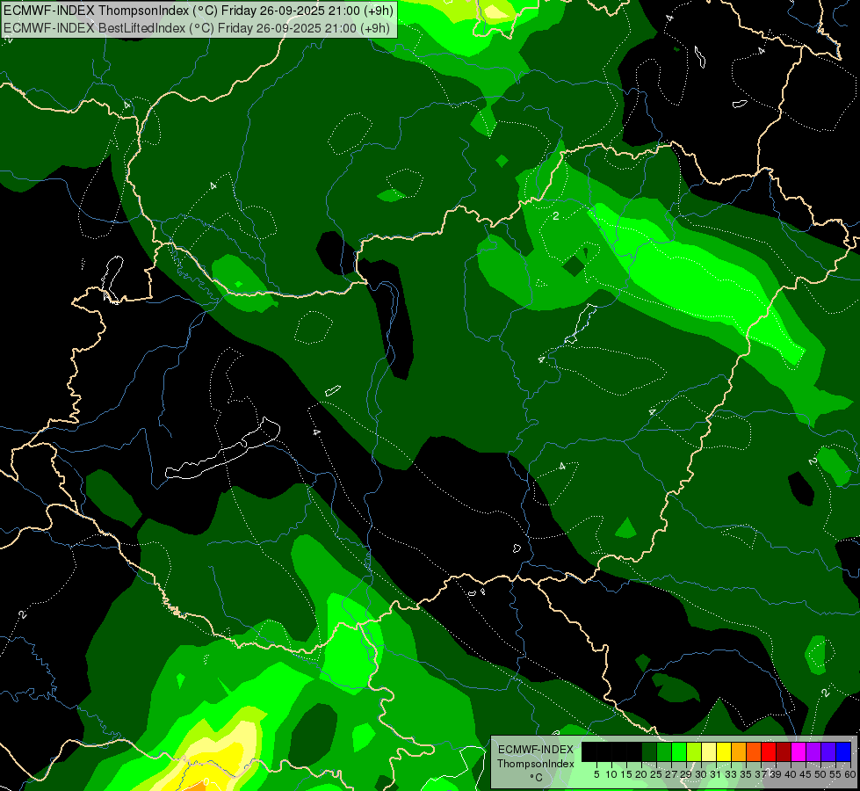Click the legend tick value 39
The width and height of the screenshot is (860, 791).
click(776, 774)
